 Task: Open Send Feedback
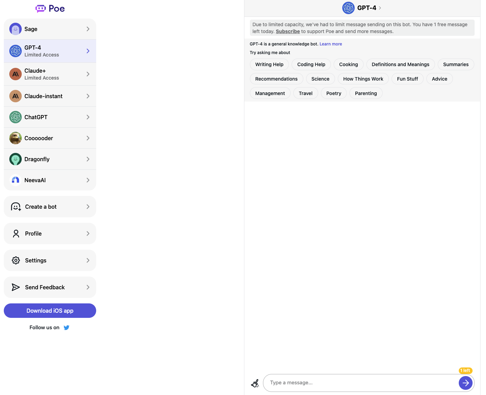[50, 287]
